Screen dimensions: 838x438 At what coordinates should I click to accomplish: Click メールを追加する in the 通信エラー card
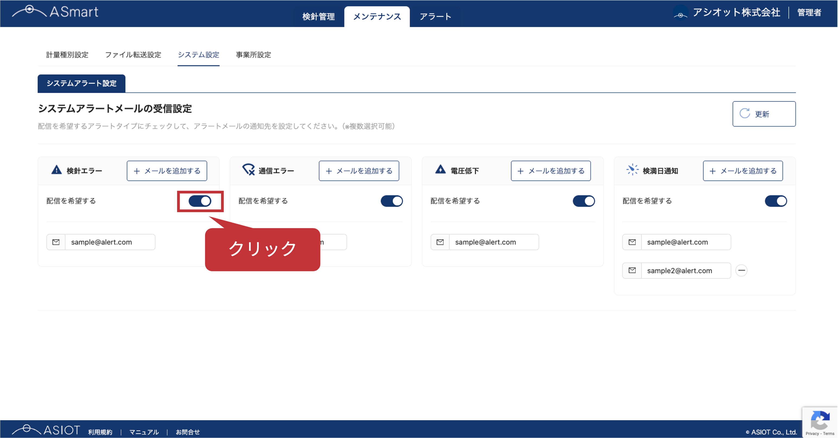(x=359, y=171)
